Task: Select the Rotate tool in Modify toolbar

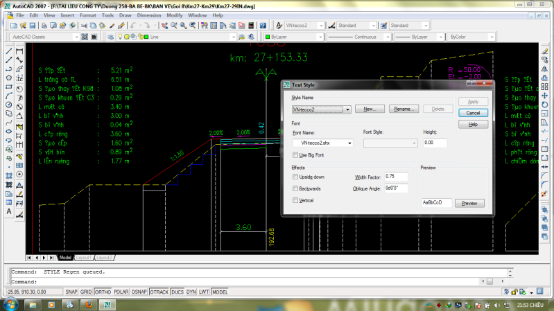Action: pos(545,105)
